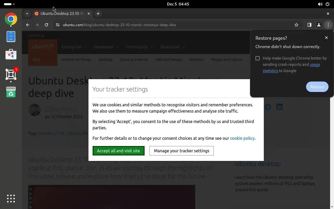Open the blue Files app dock icon
The width and height of the screenshot is (334, 209).
pos(11,37)
